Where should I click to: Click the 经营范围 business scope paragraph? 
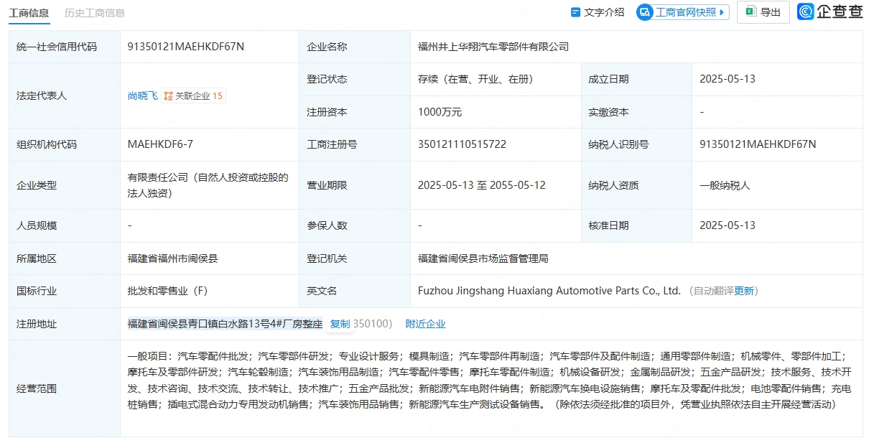[489, 380]
